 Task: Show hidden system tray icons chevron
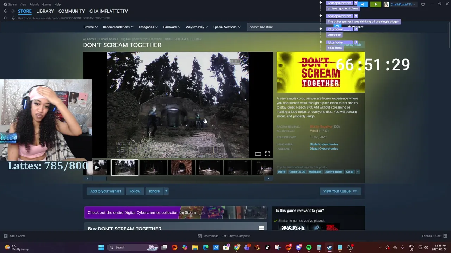(x=380, y=247)
